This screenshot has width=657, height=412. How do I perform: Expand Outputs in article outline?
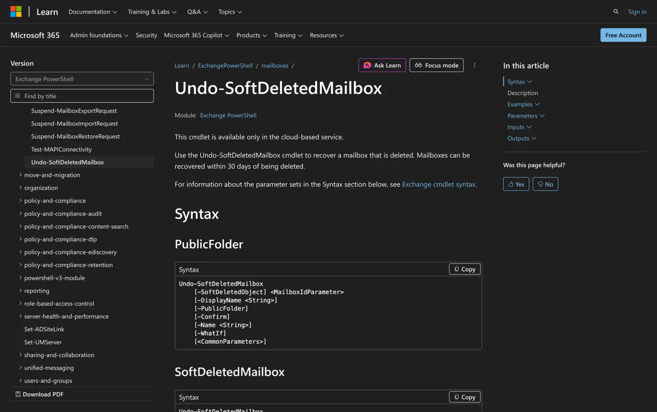coord(522,138)
